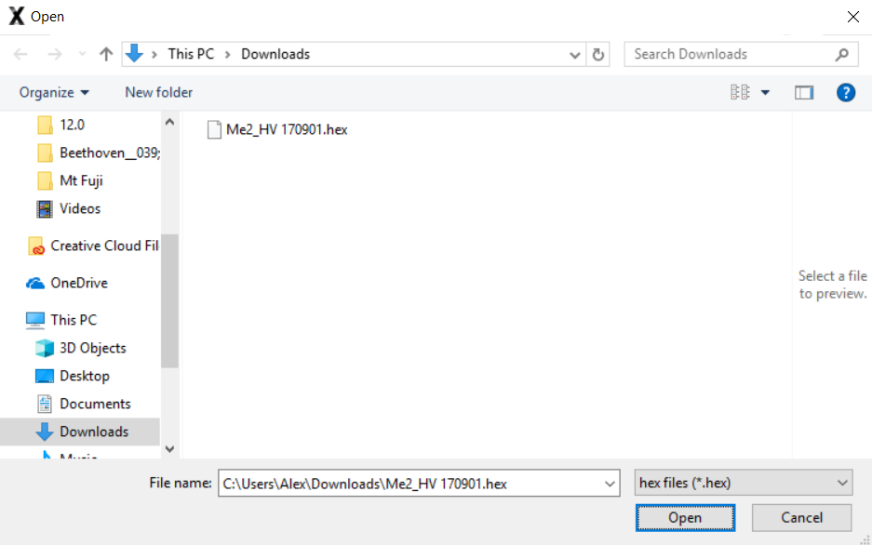Click the Downloads arrow icon in address bar
The image size is (872, 545).
pos(134,53)
